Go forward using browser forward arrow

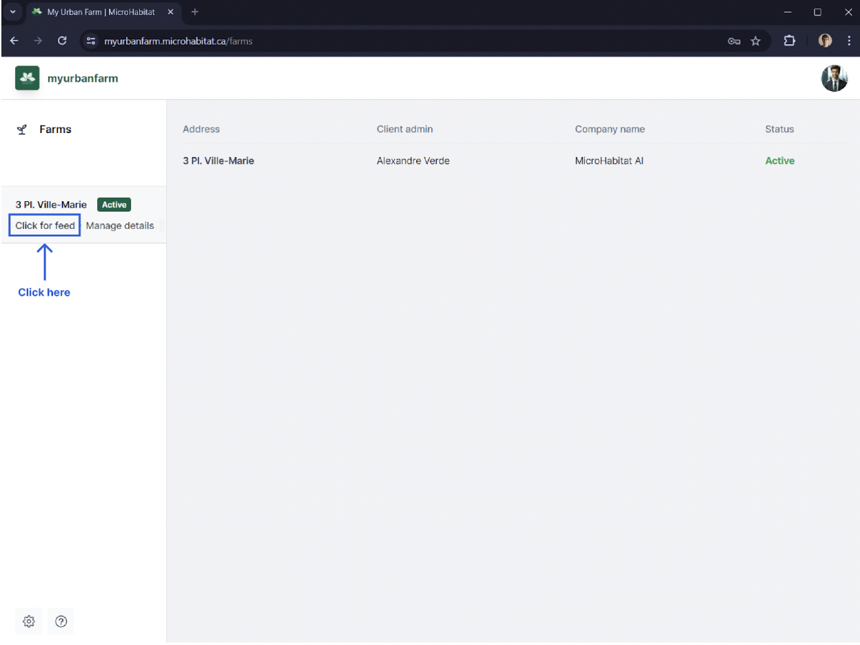tap(38, 41)
